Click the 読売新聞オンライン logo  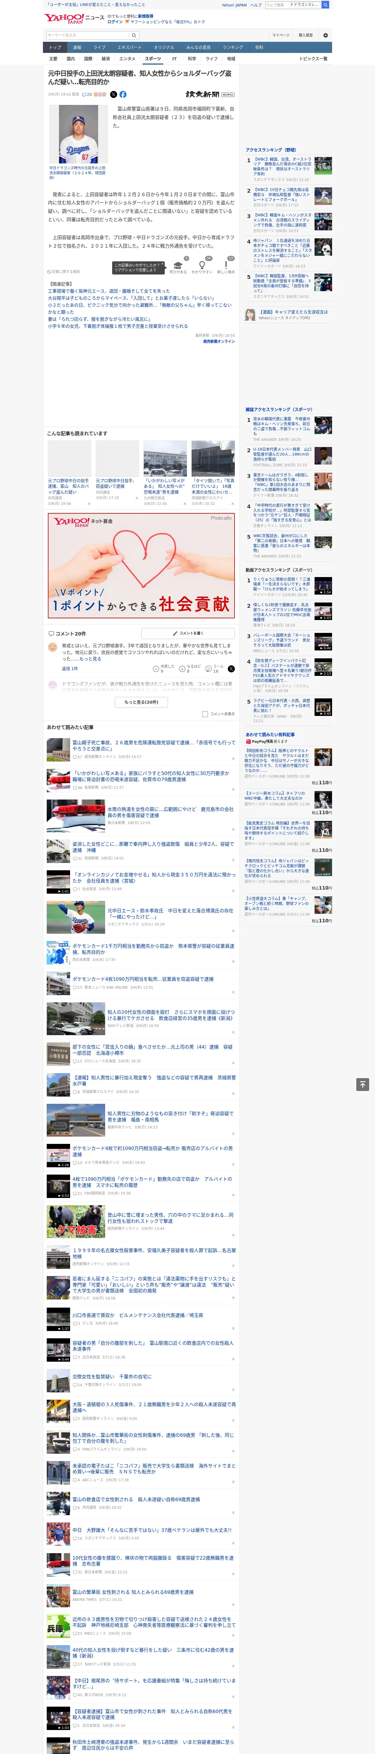click(210, 95)
